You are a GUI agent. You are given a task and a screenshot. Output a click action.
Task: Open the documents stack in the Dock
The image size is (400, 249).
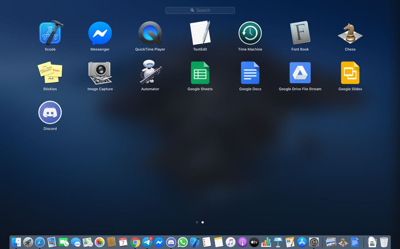pyautogui.click(x=372, y=242)
